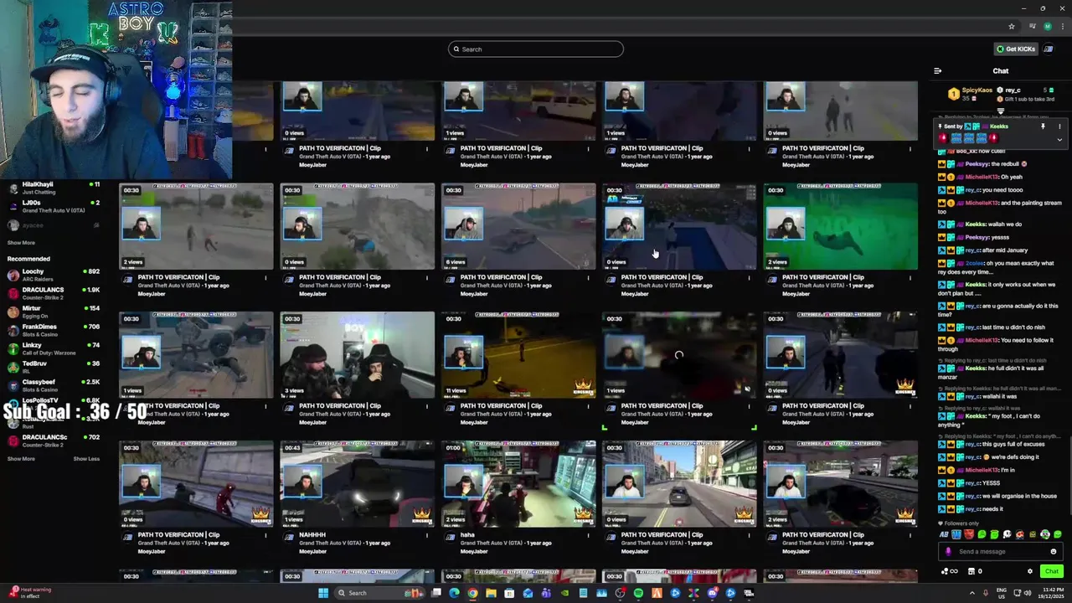Click the channel points icon with infinity
Screen dimensions: 1072x603
[x=950, y=571]
